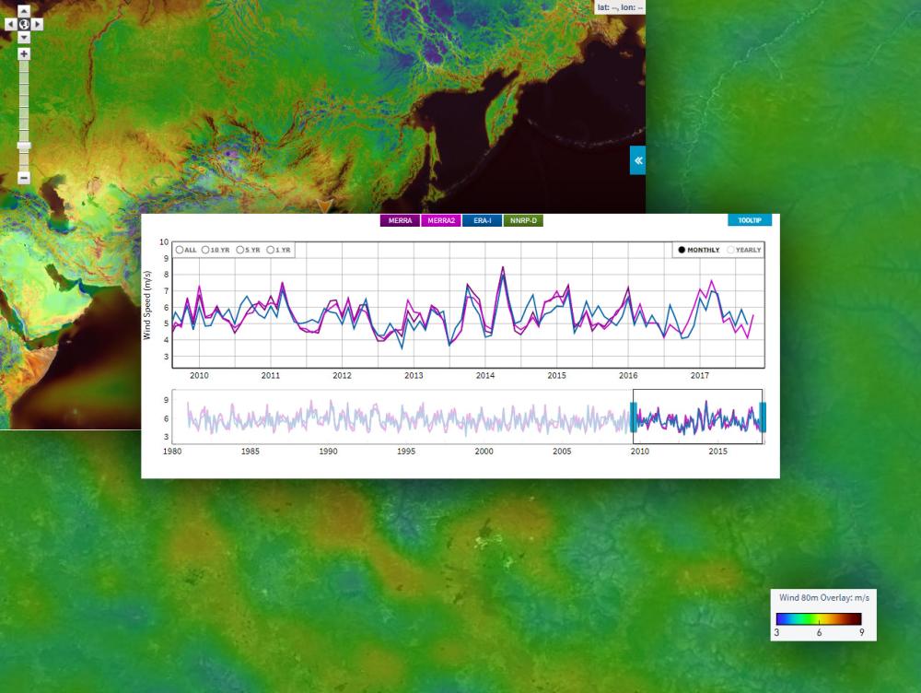The image size is (921, 693).
Task: Choose the 5 YR range option
Action: (x=239, y=250)
